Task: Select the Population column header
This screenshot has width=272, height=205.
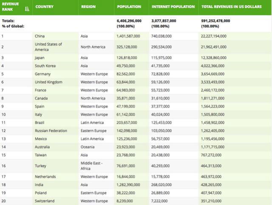Action: [130, 7]
